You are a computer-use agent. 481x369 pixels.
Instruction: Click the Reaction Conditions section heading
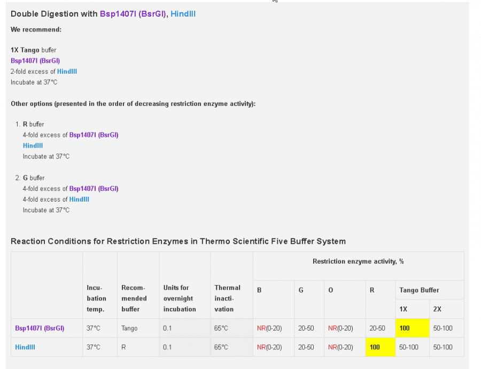click(178, 241)
